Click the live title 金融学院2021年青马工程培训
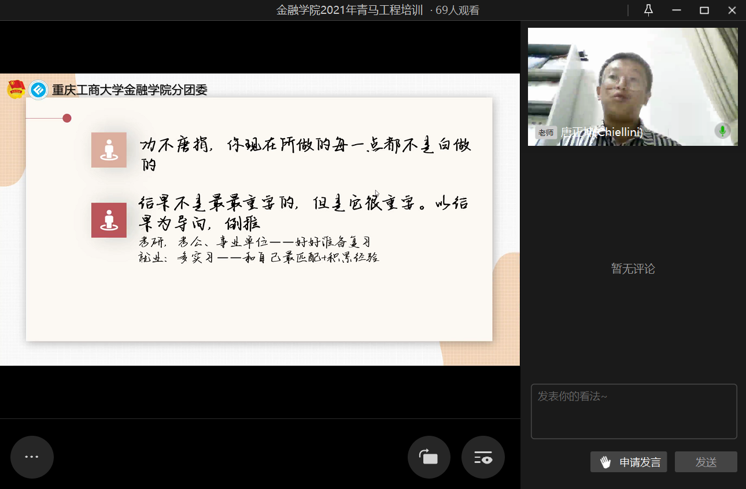The height and width of the screenshot is (489, 746). coord(349,10)
